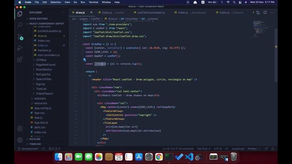Open FaceTime from the dock
The width and height of the screenshot is (292, 164).
coord(78,157)
